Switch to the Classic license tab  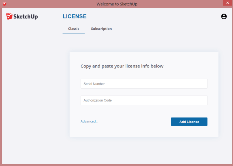(x=73, y=29)
